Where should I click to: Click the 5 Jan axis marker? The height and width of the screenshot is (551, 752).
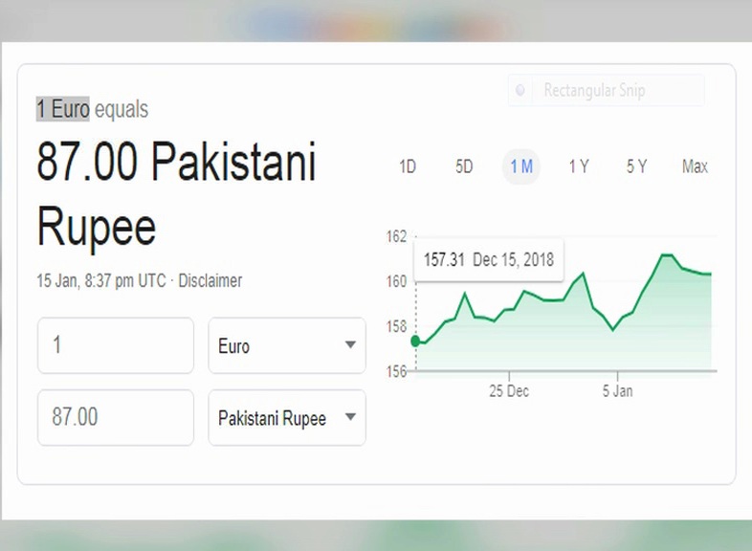tap(617, 390)
